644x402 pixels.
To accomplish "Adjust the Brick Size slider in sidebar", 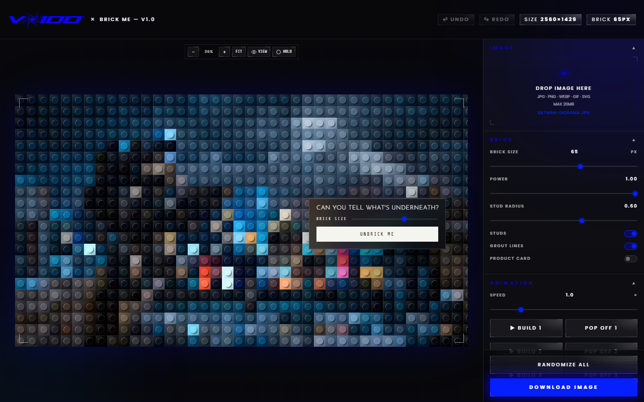I will tap(563, 166).
